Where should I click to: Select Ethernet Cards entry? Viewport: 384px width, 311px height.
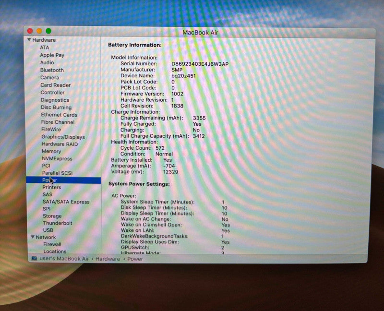[59, 115]
